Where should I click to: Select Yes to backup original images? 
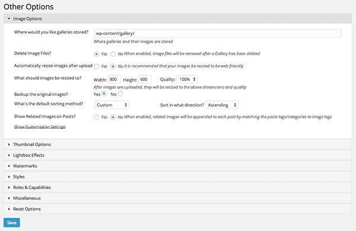pyautogui.click(x=104, y=94)
